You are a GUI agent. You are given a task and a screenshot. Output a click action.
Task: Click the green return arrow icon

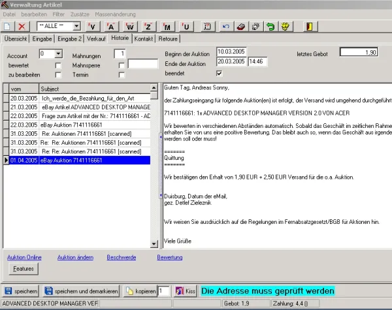[x=270, y=26]
